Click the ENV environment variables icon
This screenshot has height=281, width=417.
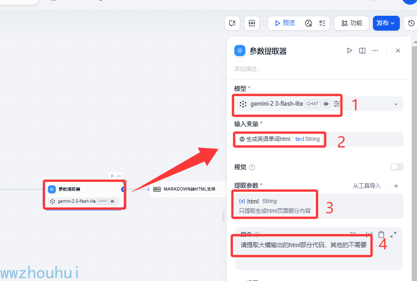(251, 23)
